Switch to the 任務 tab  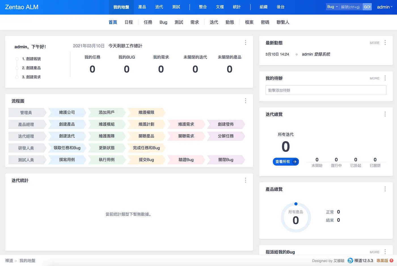(x=148, y=22)
